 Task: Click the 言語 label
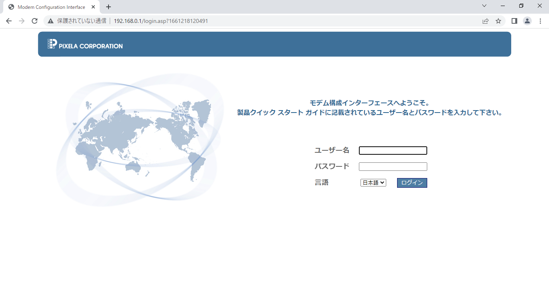pos(322,182)
